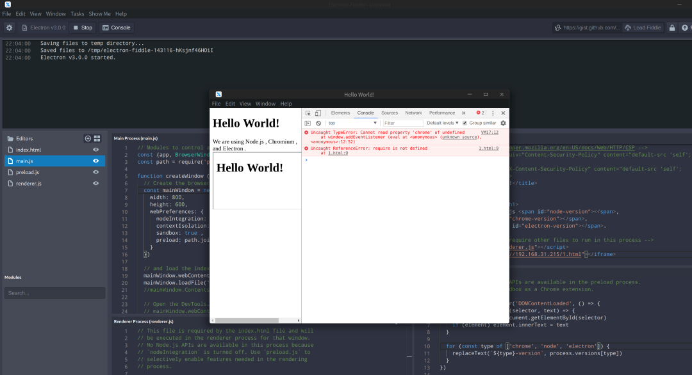Viewport: 692px width, 375px height.
Task: Open File menu in Hello World window
Action: [x=217, y=104]
